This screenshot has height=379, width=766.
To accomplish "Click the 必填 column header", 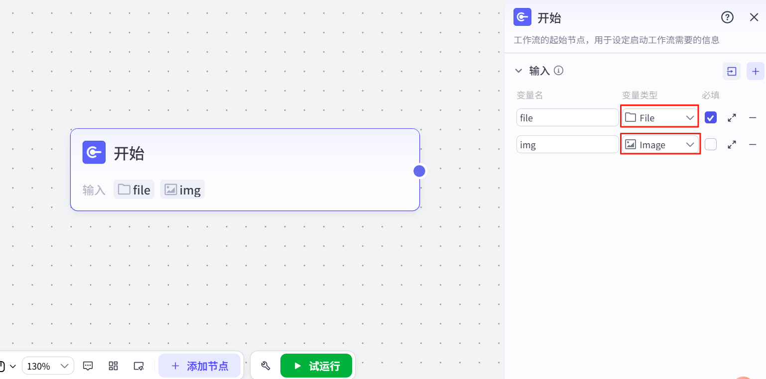I will [x=711, y=95].
